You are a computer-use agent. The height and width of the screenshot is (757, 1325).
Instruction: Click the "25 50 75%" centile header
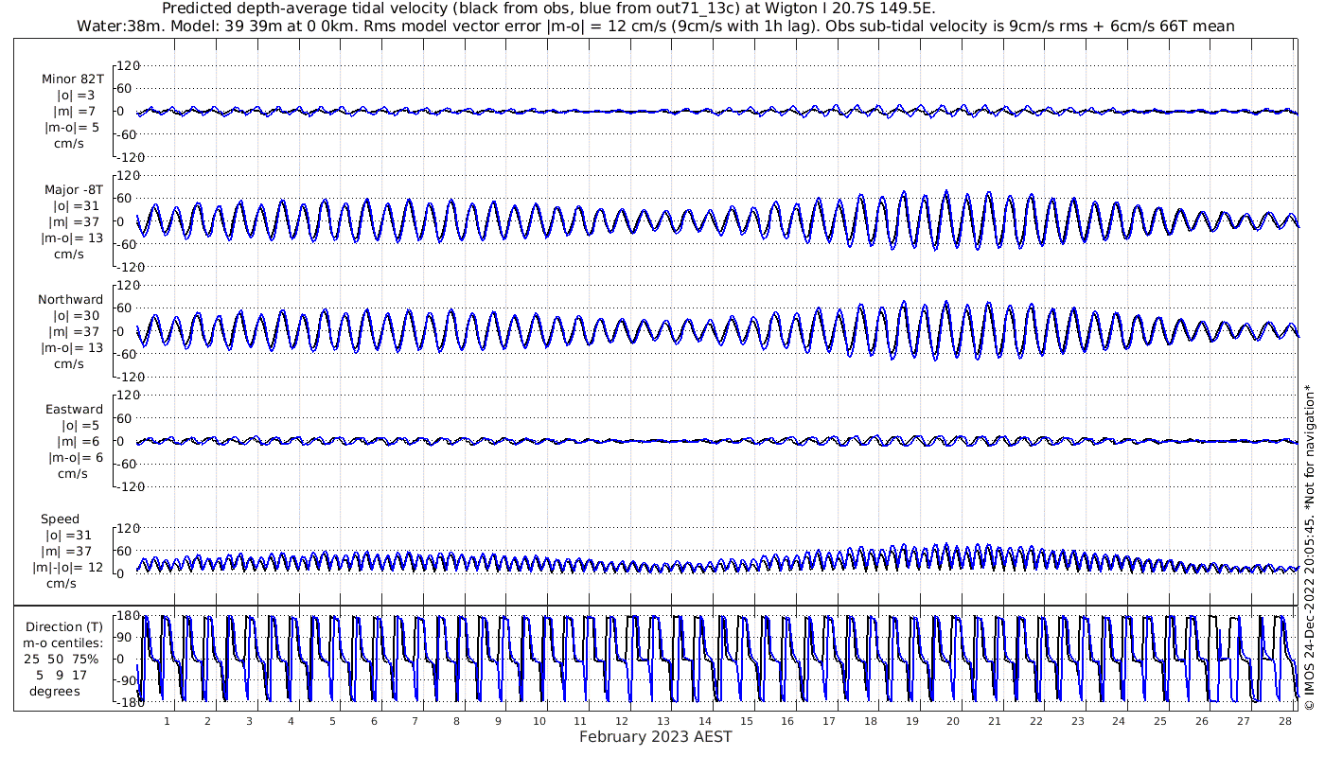pos(62,660)
